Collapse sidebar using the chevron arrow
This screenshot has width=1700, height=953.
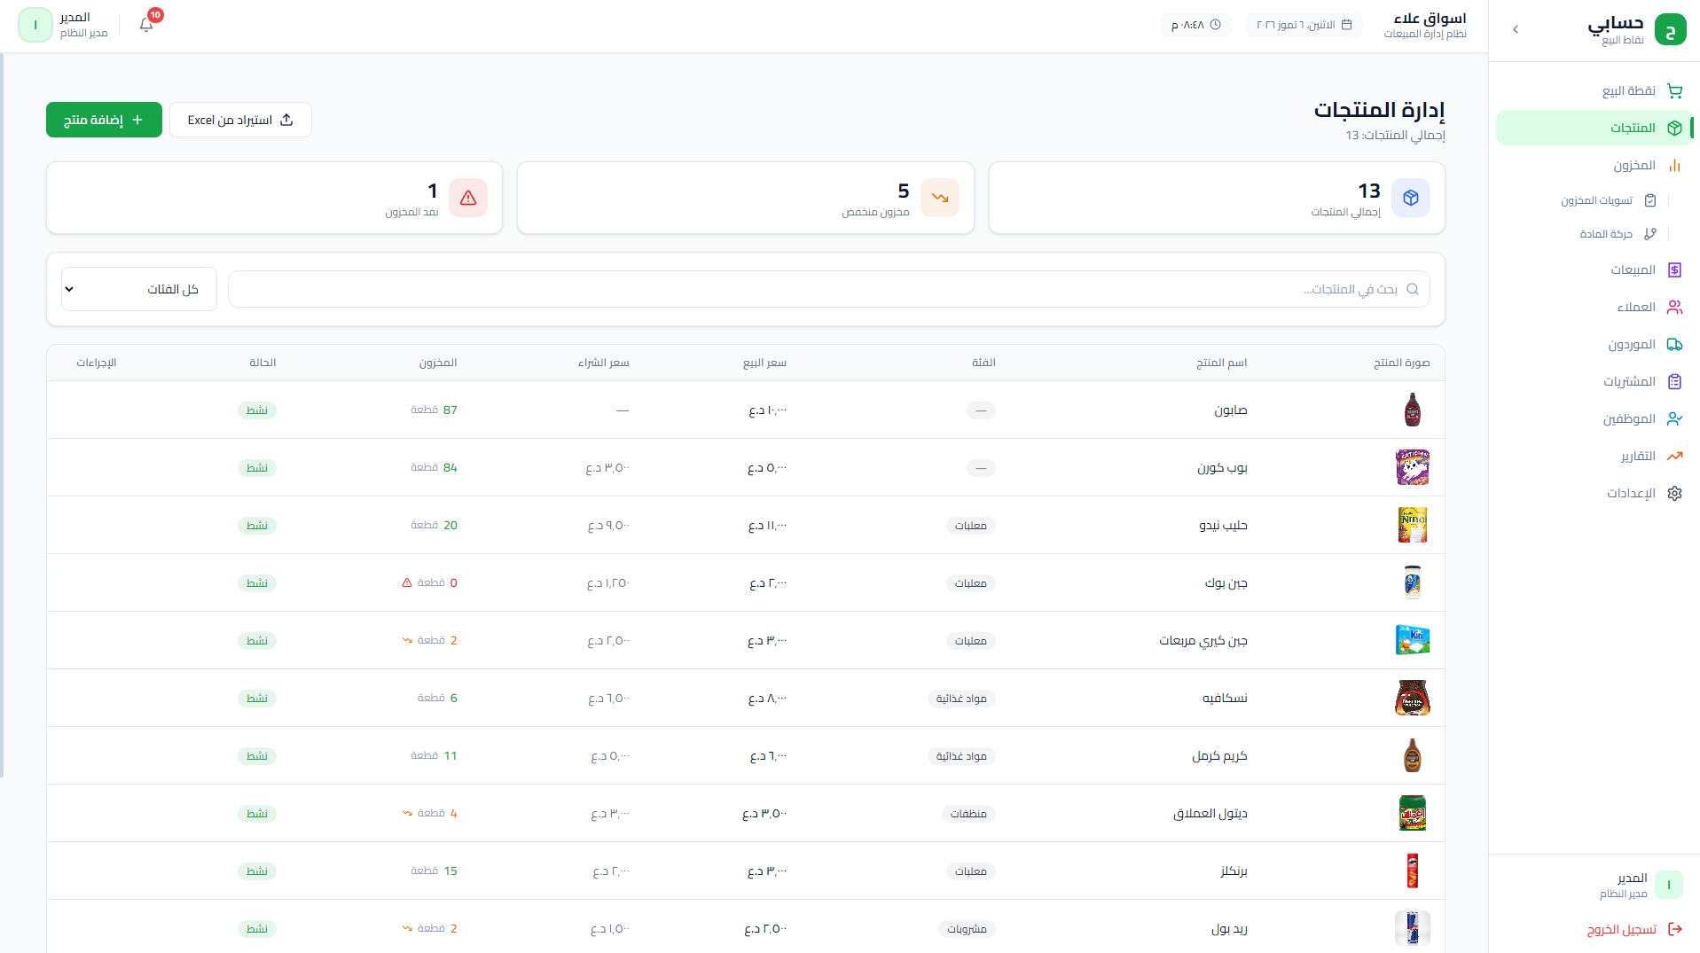click(x=1516, y=29)
